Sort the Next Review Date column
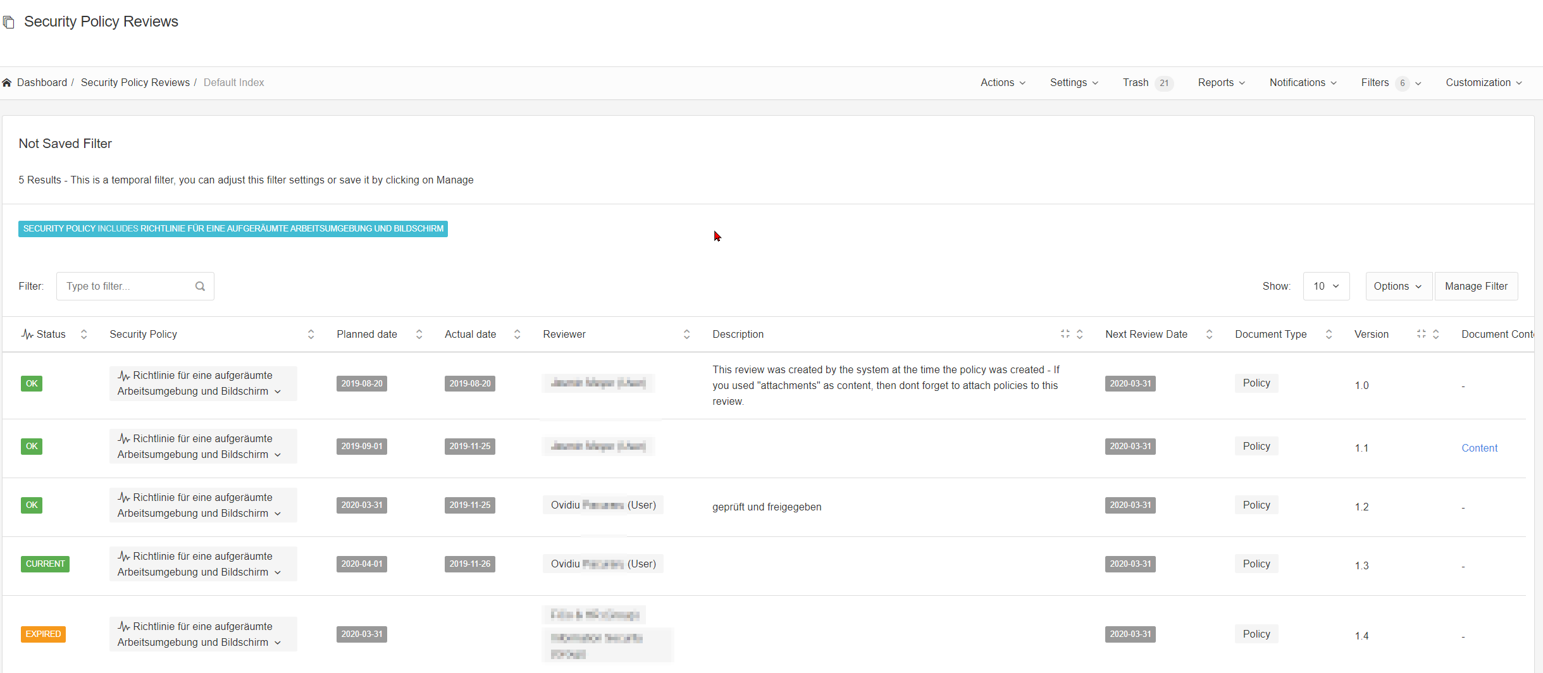Screen dimensions: 1543x673 click(x=1209, y=335)
